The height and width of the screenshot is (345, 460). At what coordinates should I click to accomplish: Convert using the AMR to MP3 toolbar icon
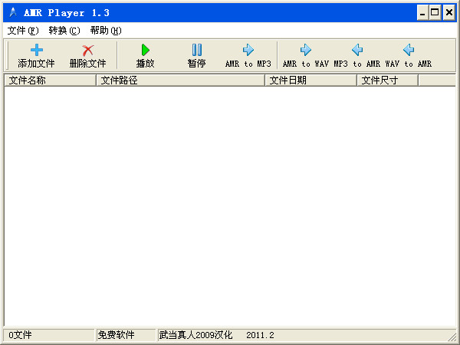point(248,50)
